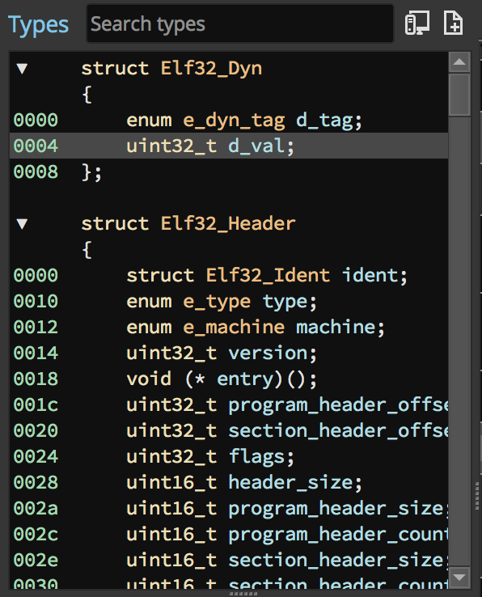This screenshot has width=482, height=597.
Task: Click offset 001c in Elf32_Header
Action: (36, 405)
